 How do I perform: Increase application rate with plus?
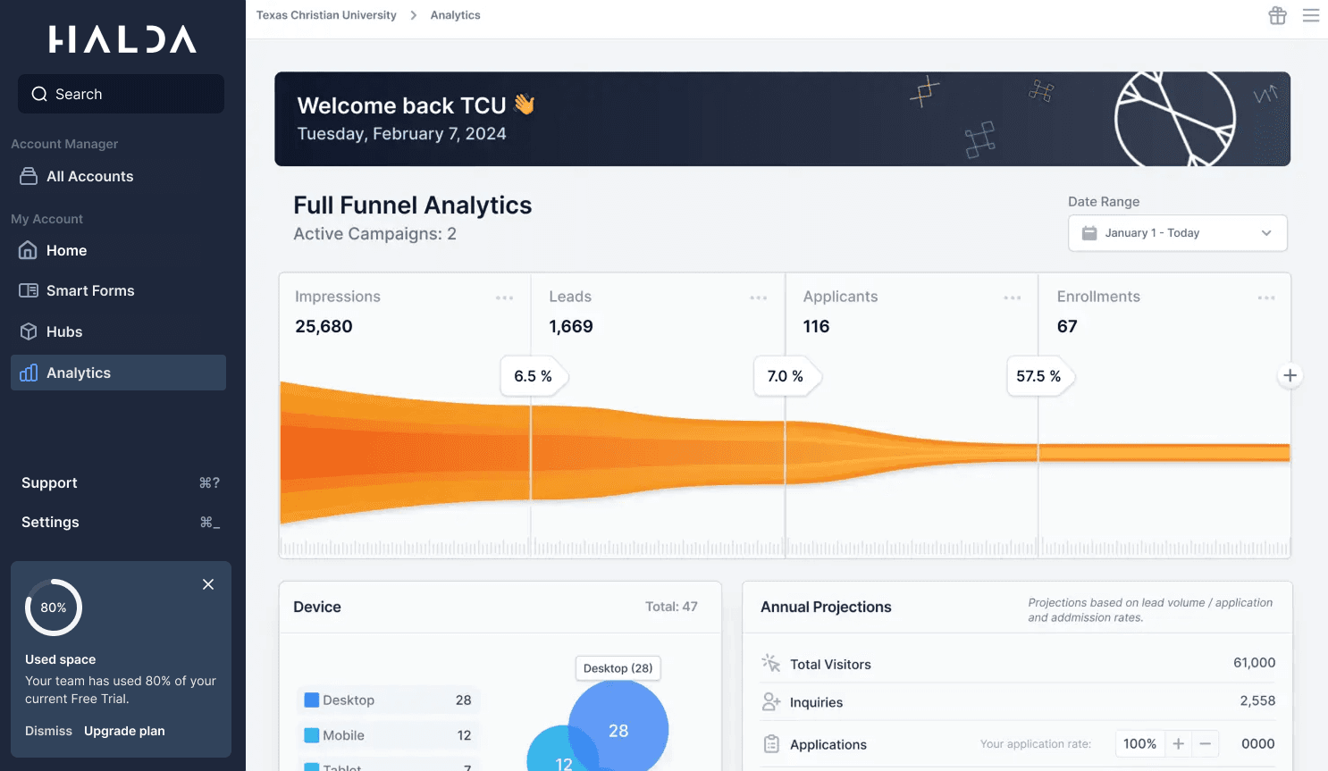[x=1179, y=743]
